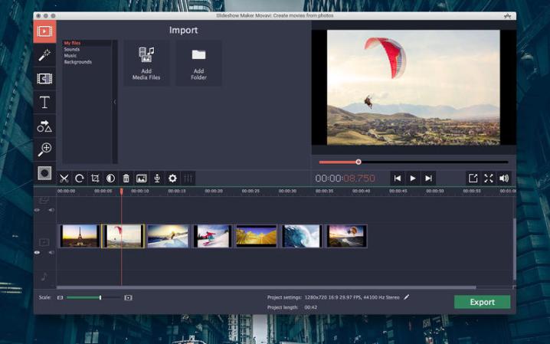The width and height of the screenshot is (550, 344).
Task: Select the snowboarder clip
Action: [x=212, y=236]
